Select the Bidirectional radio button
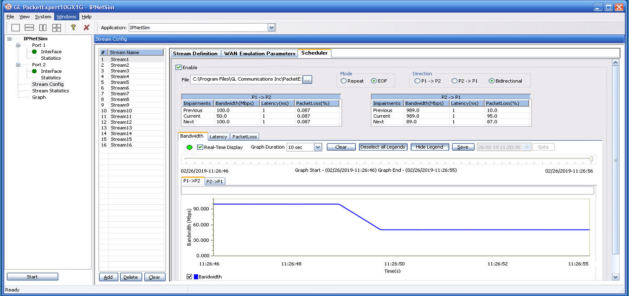This screenshot has width=629, height=296. [x=492, y=81]
